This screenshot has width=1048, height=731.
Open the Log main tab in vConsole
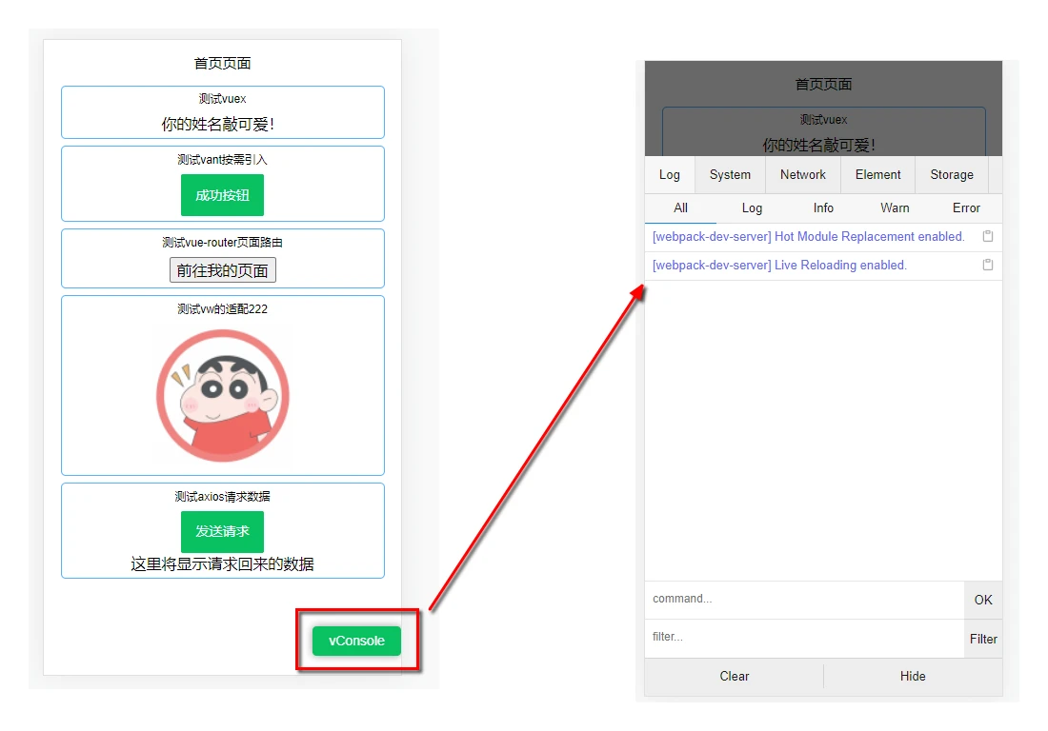(670, 175)
